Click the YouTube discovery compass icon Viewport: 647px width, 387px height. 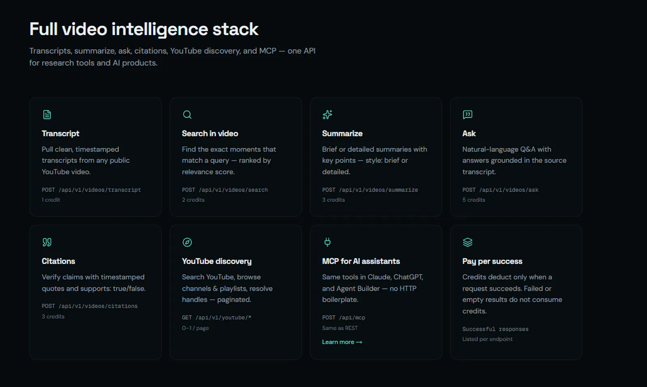(187, 243)
